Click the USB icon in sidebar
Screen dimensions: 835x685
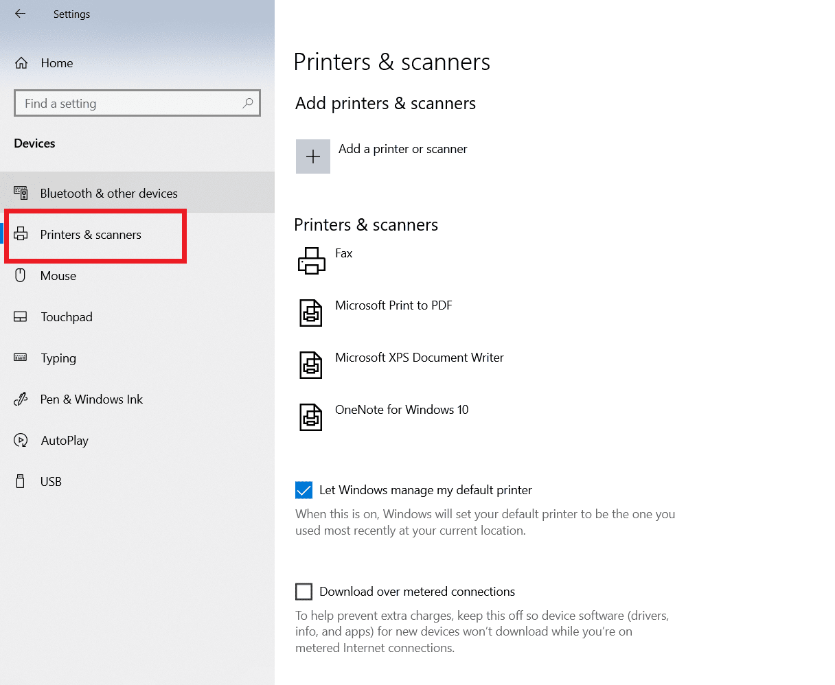[x=21, y=481]
